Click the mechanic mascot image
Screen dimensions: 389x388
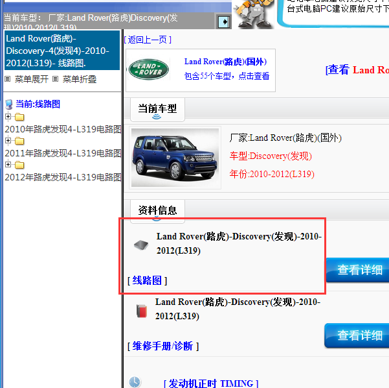[254, 14]
